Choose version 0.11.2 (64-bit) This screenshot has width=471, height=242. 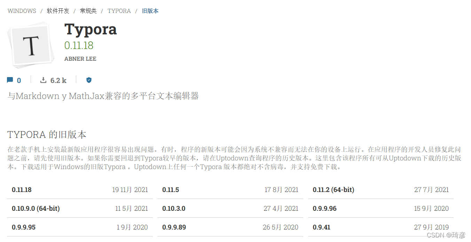coord(333,190)
